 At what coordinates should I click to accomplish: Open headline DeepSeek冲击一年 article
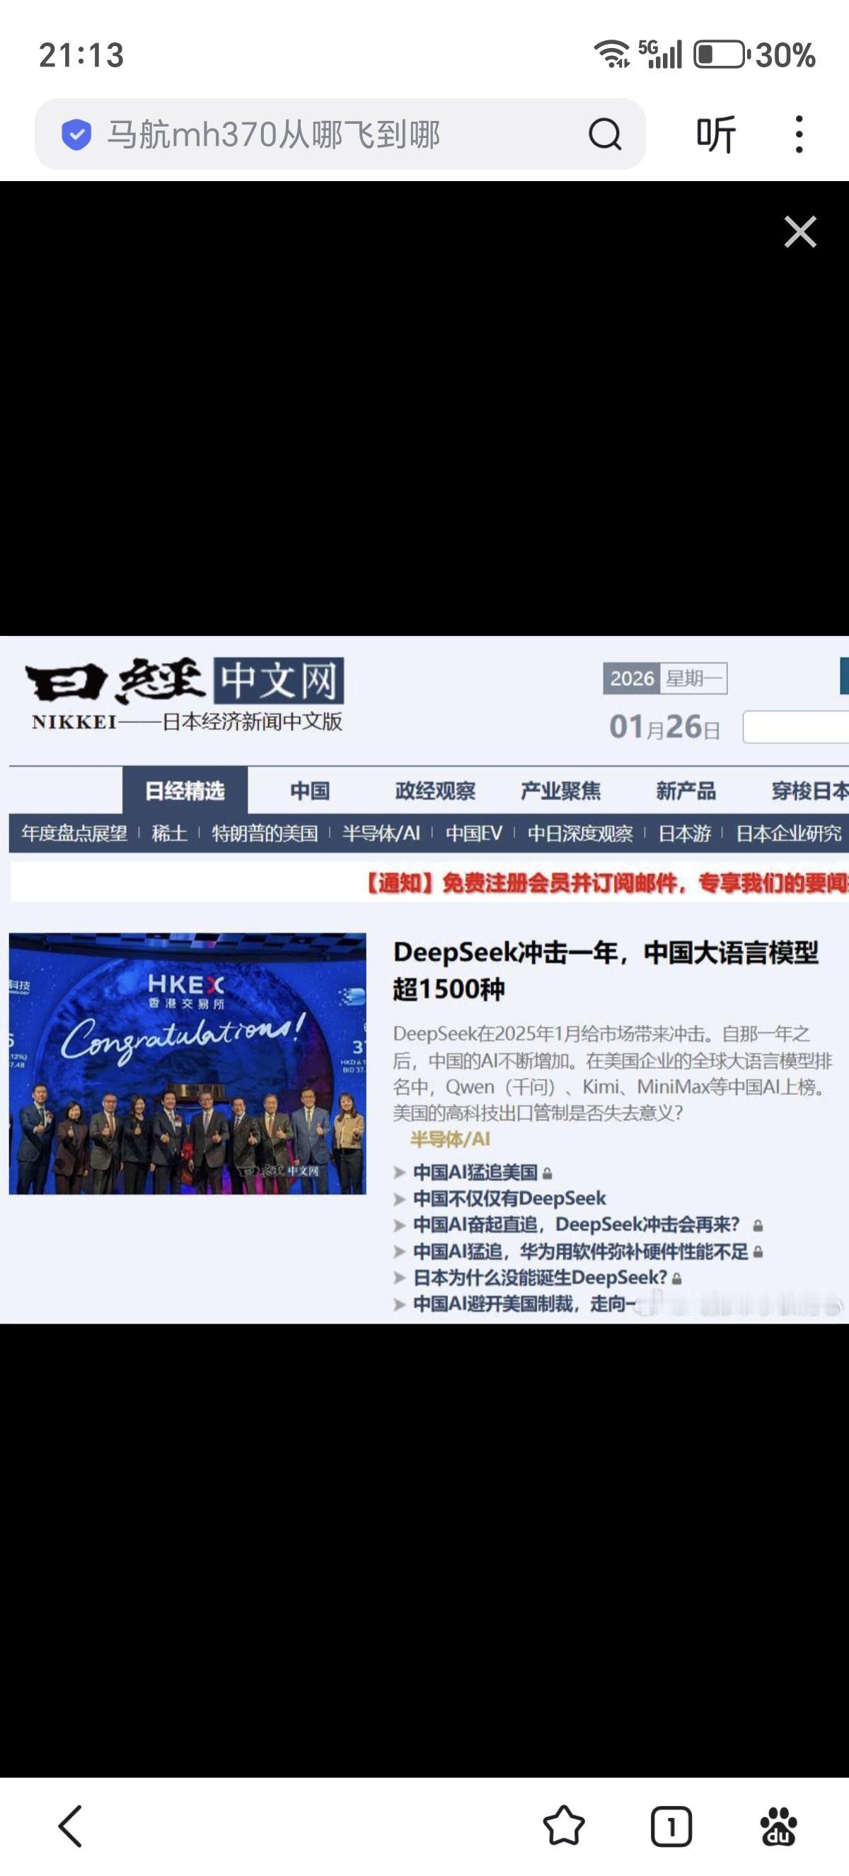click(606, 970)
